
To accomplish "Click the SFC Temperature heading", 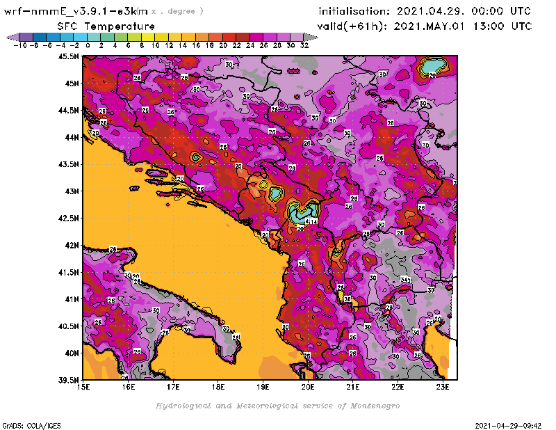I will point(106,26).
